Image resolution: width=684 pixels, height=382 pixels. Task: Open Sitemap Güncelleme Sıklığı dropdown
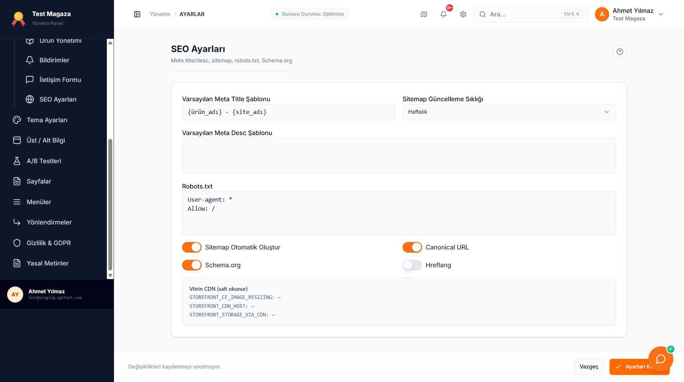pos(509,112)
